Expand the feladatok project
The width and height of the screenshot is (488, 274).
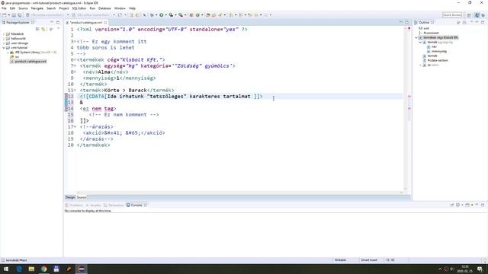click(x=4, y=33)
